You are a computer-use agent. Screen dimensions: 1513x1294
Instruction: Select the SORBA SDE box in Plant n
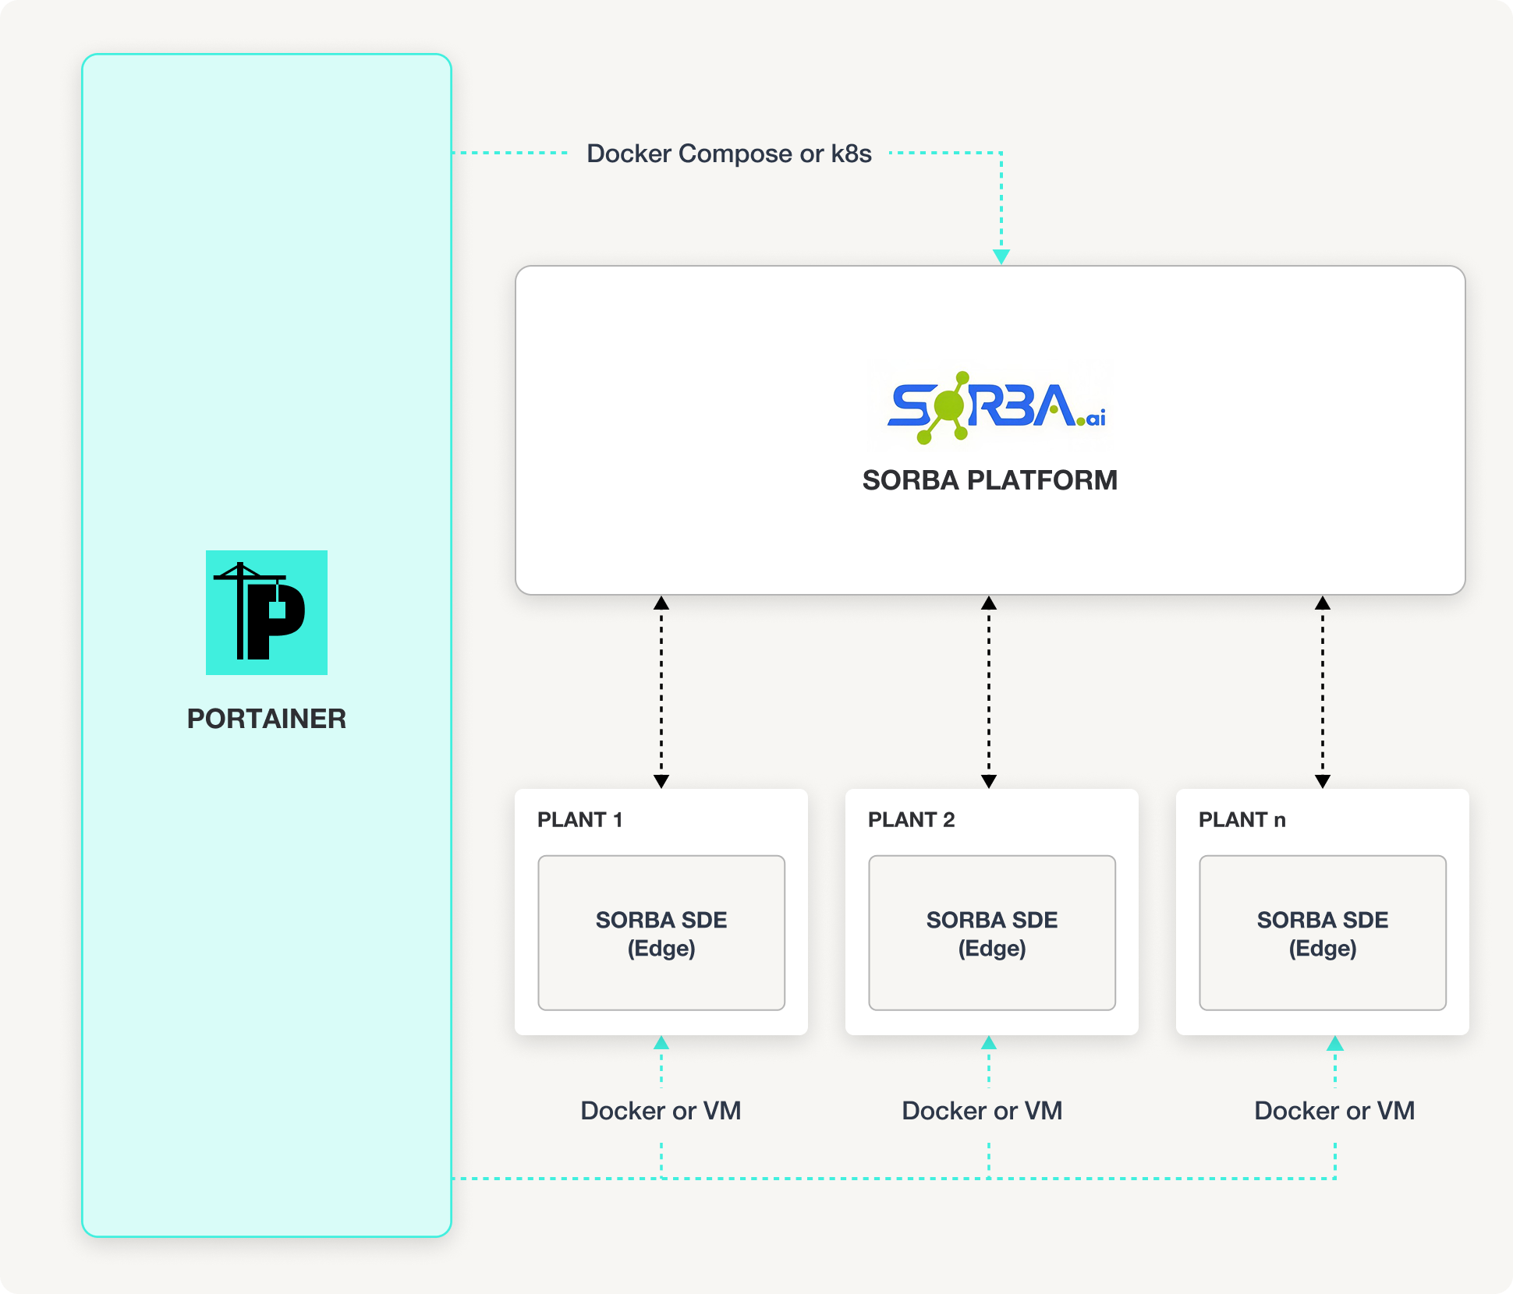(x=1323, y=933)
